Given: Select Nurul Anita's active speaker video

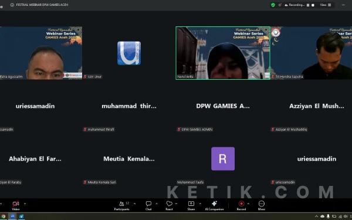Looking at the screenshot, I should [223, 53].
